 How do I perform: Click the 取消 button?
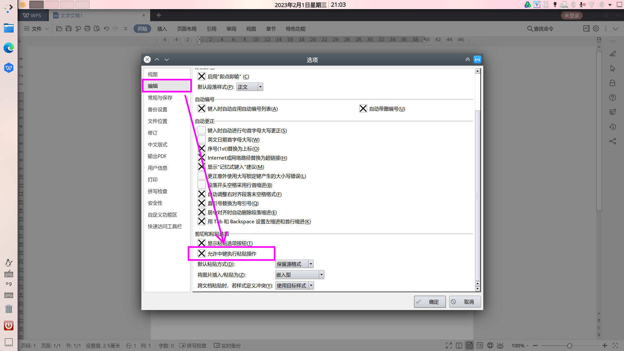click(465, 302)
